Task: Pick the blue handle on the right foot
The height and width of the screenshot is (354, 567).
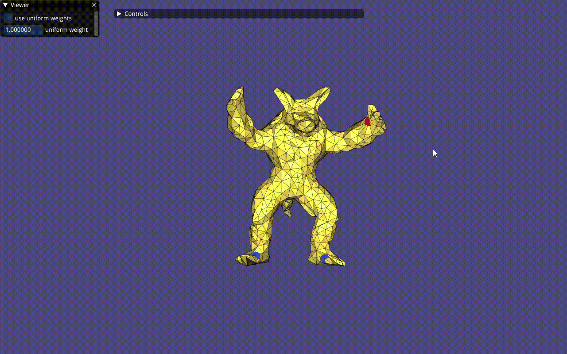Action: click(x=324, y=258)
